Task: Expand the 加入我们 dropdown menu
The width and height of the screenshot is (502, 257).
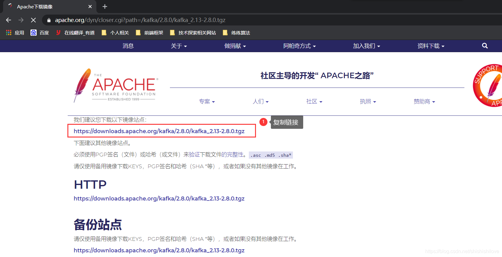Action: (367, 46)
